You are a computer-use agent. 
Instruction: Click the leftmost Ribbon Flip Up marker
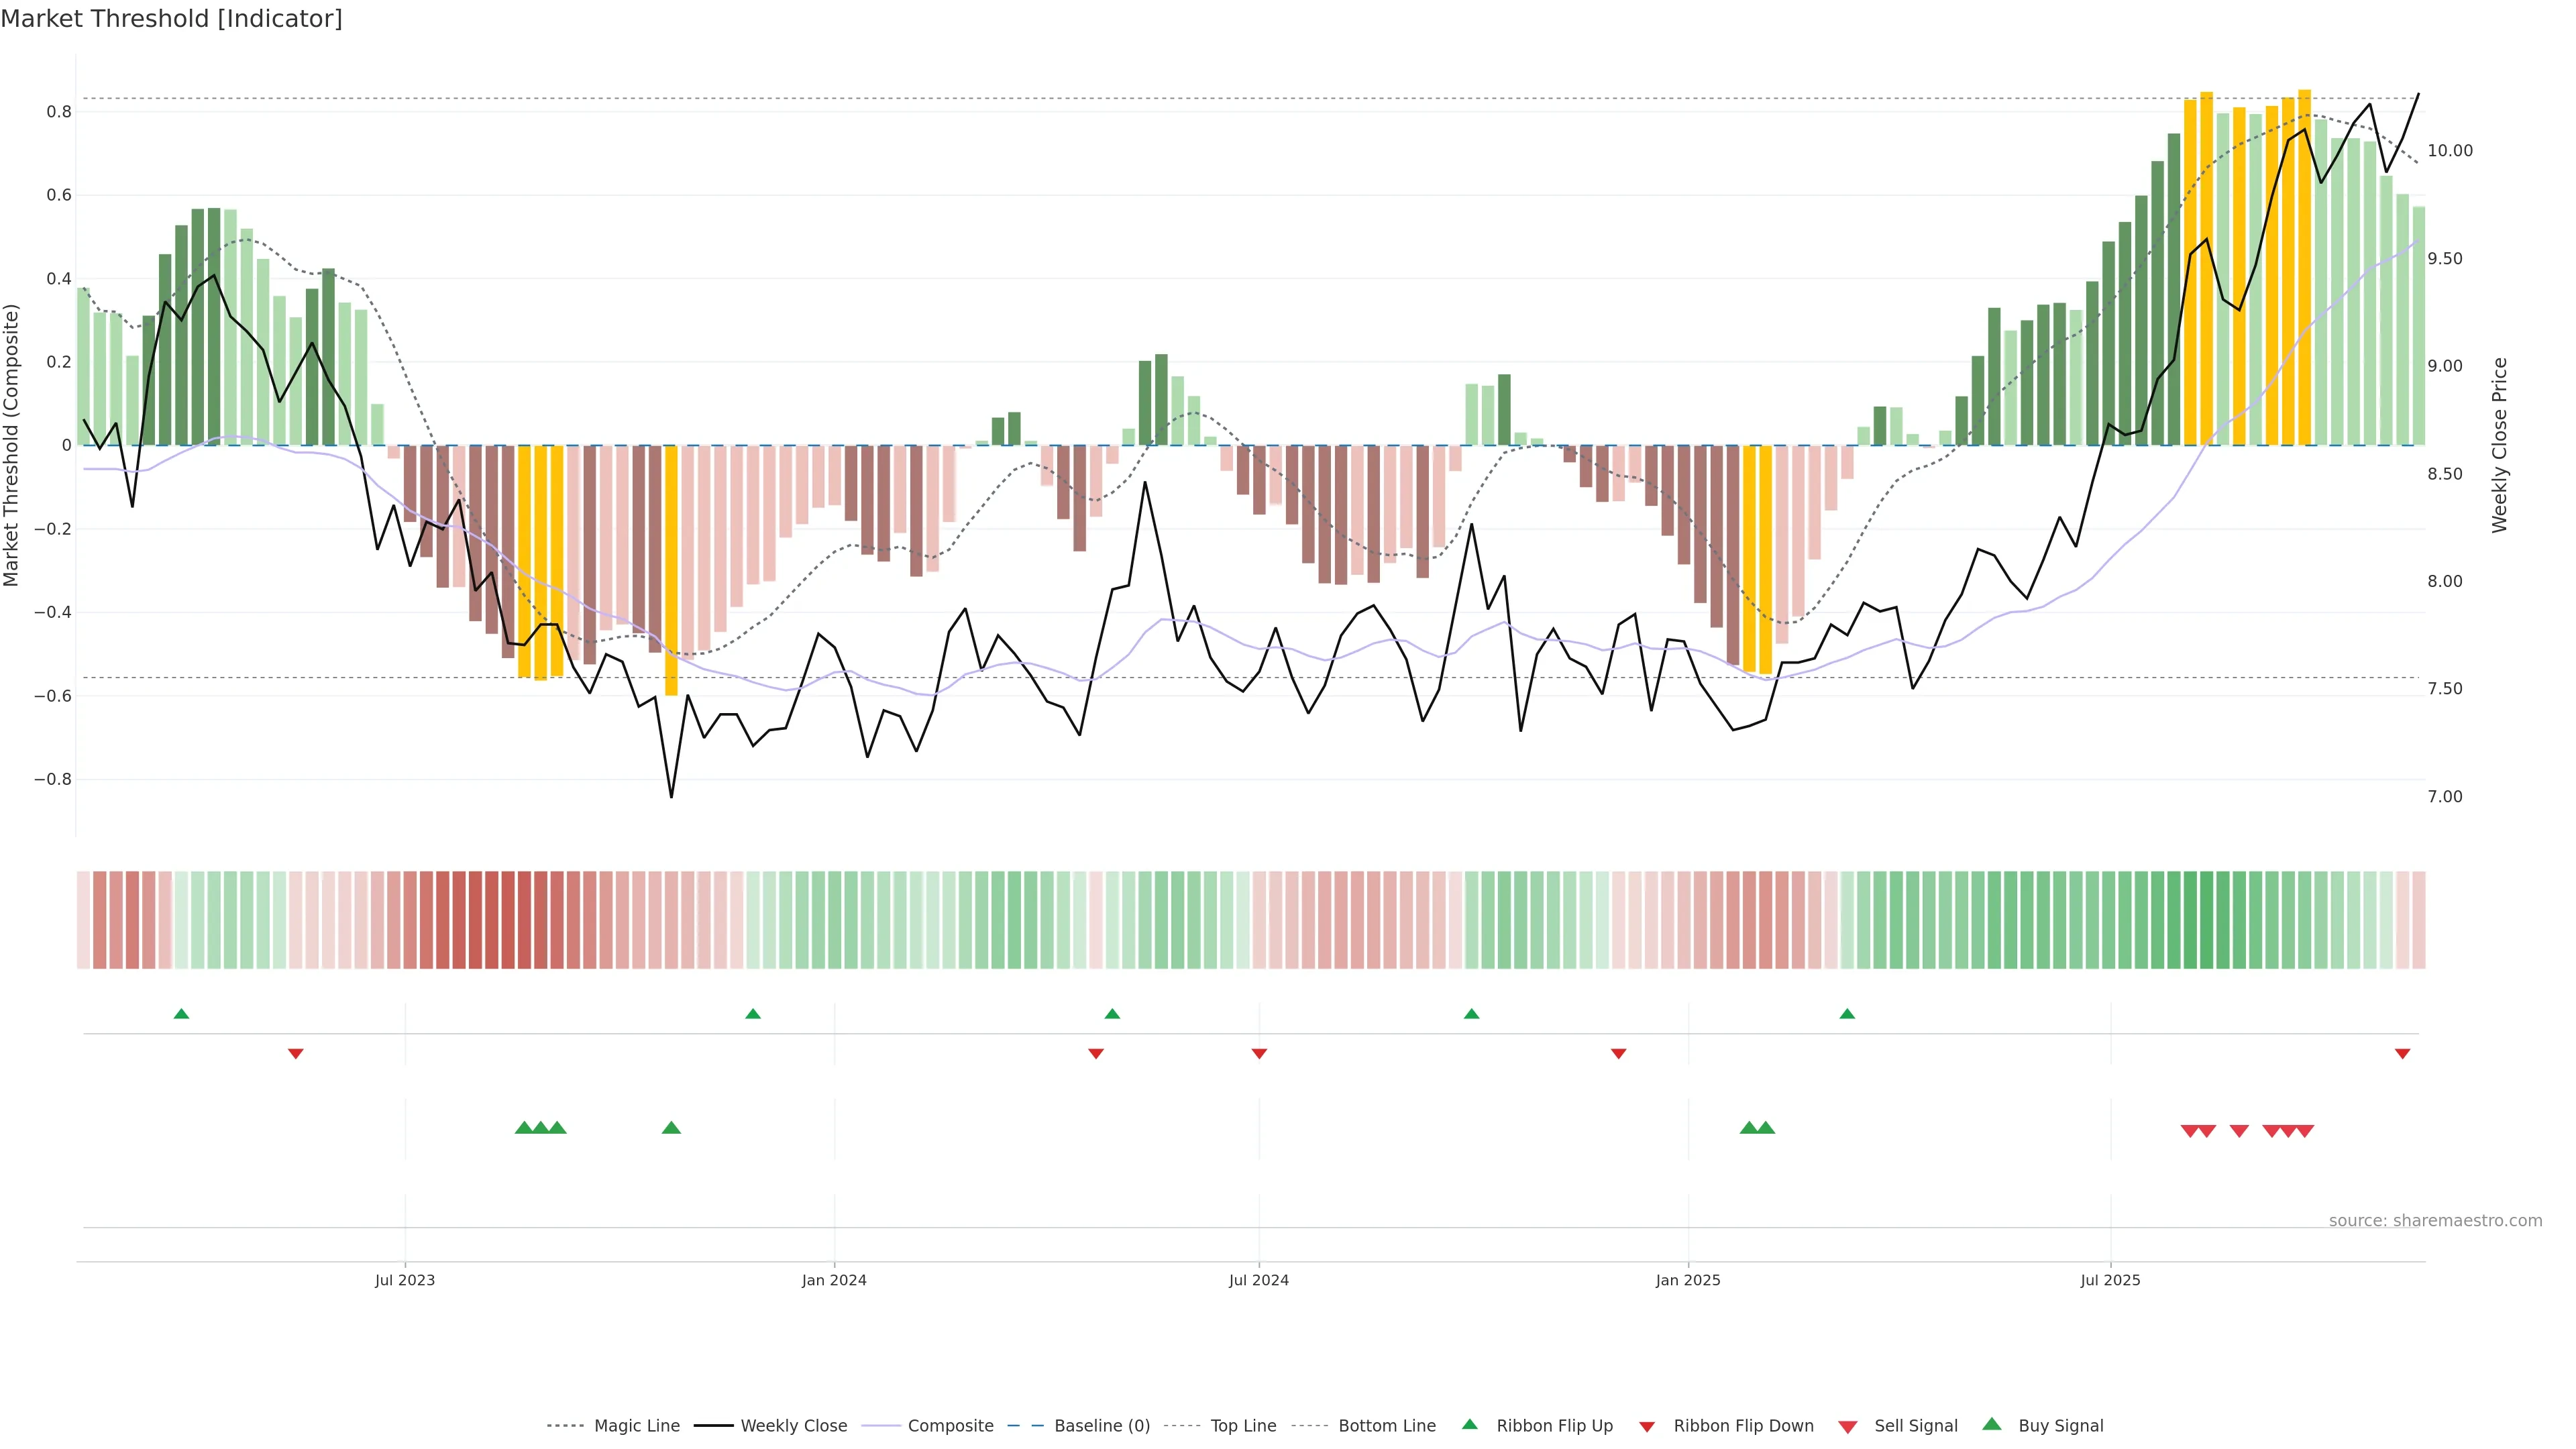point(181,1014)
